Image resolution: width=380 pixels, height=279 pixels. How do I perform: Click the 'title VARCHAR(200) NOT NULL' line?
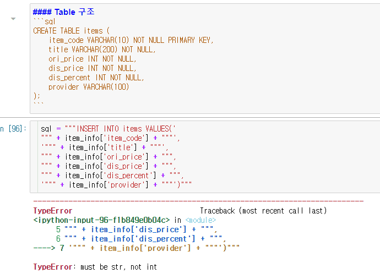(x=102, y=50)
